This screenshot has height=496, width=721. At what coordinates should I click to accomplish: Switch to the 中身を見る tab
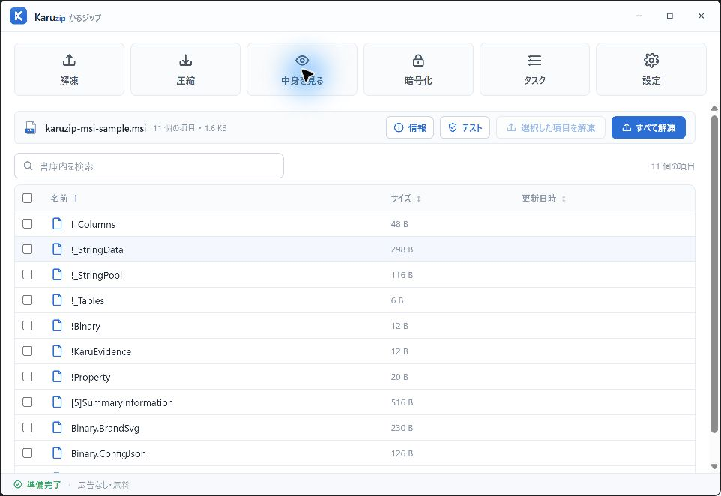click(302, 70)
